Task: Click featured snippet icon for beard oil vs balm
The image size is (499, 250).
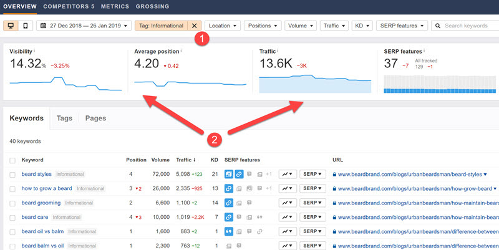Action: coord(229,231)
